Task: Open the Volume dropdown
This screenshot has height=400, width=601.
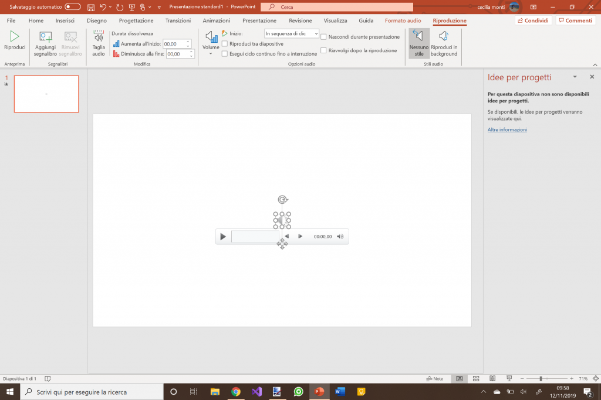Action: point(211,43)
